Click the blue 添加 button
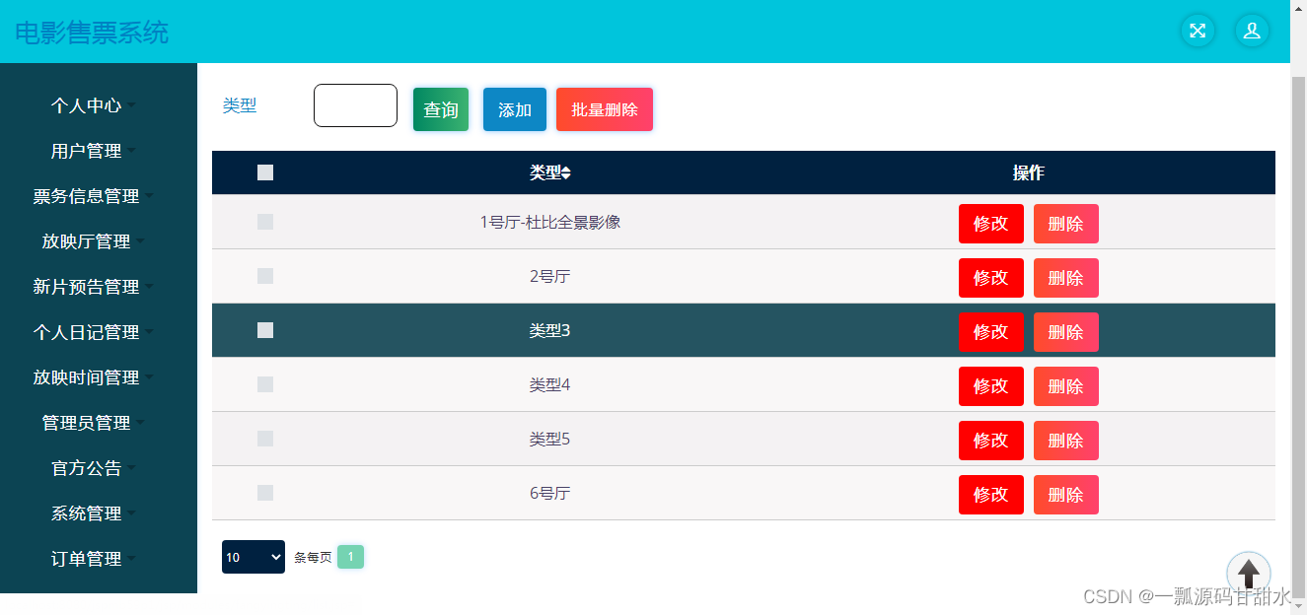The image size is (1307, 615). click(515, 109)
